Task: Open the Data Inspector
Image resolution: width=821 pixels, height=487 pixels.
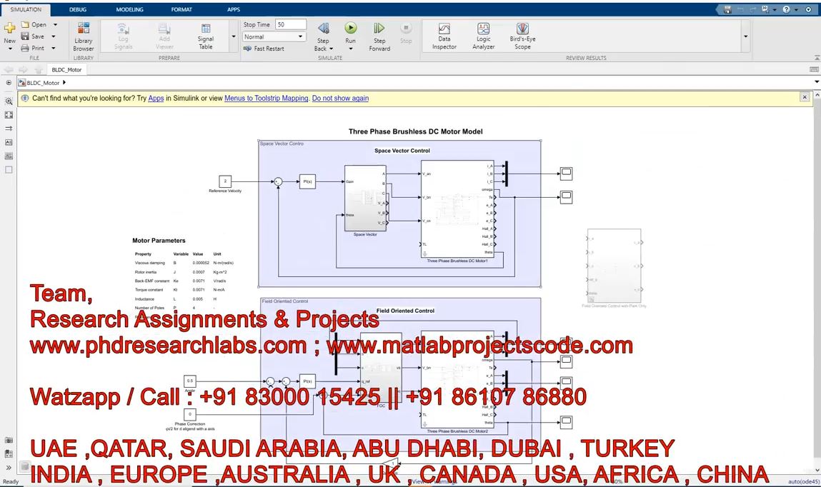Action: [x=444, y=36]
